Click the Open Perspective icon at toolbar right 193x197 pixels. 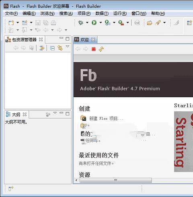pos(189,23)
